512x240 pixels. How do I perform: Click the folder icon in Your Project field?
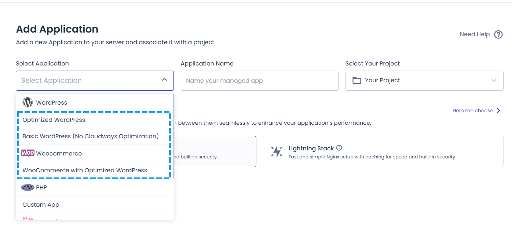pyautogui.click(x=357, y=80)
